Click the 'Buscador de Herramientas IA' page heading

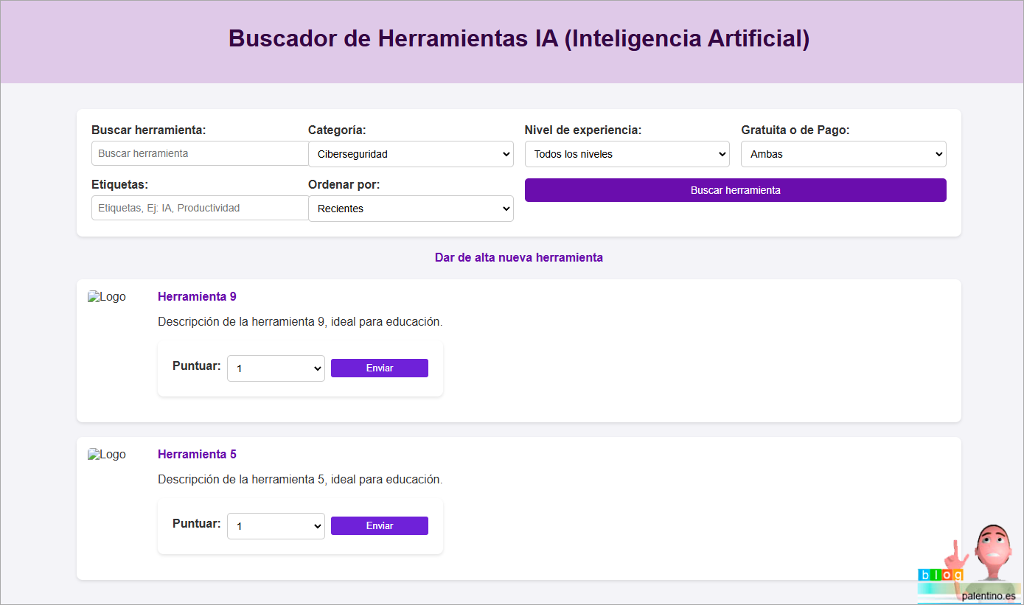coord(519,38)
